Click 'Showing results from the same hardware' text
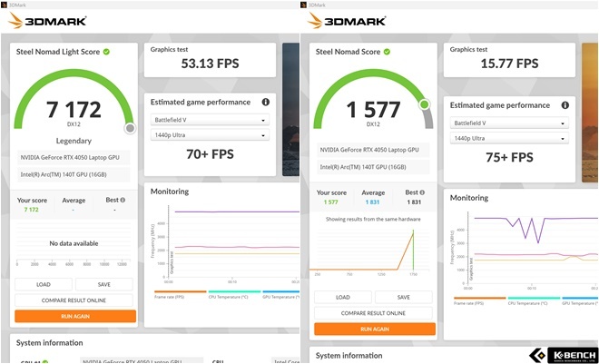The height and width of the screenshot is (364, 599). tap(373, 220)
